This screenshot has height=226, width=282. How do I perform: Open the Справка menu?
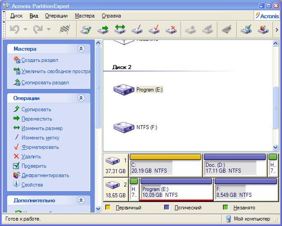[x=111, y=16]
